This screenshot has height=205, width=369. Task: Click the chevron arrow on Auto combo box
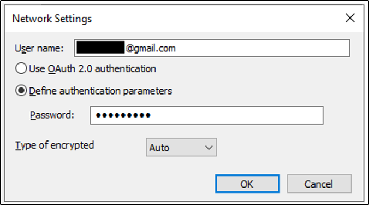209,148
